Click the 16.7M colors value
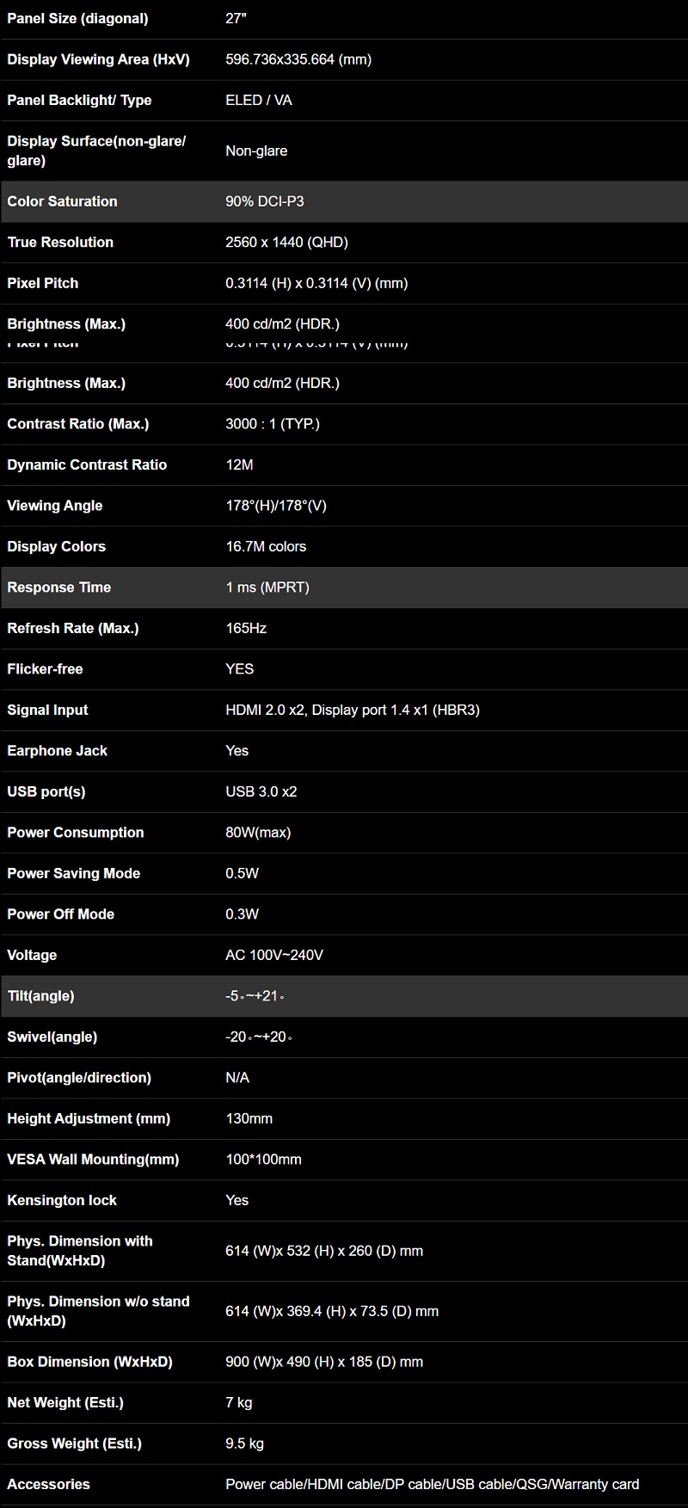Viewport: 688px width, 1508px height. [266, 546]
